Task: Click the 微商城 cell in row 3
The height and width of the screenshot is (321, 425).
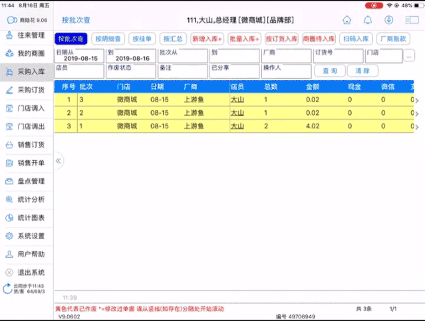Action: tap(127, 126)
